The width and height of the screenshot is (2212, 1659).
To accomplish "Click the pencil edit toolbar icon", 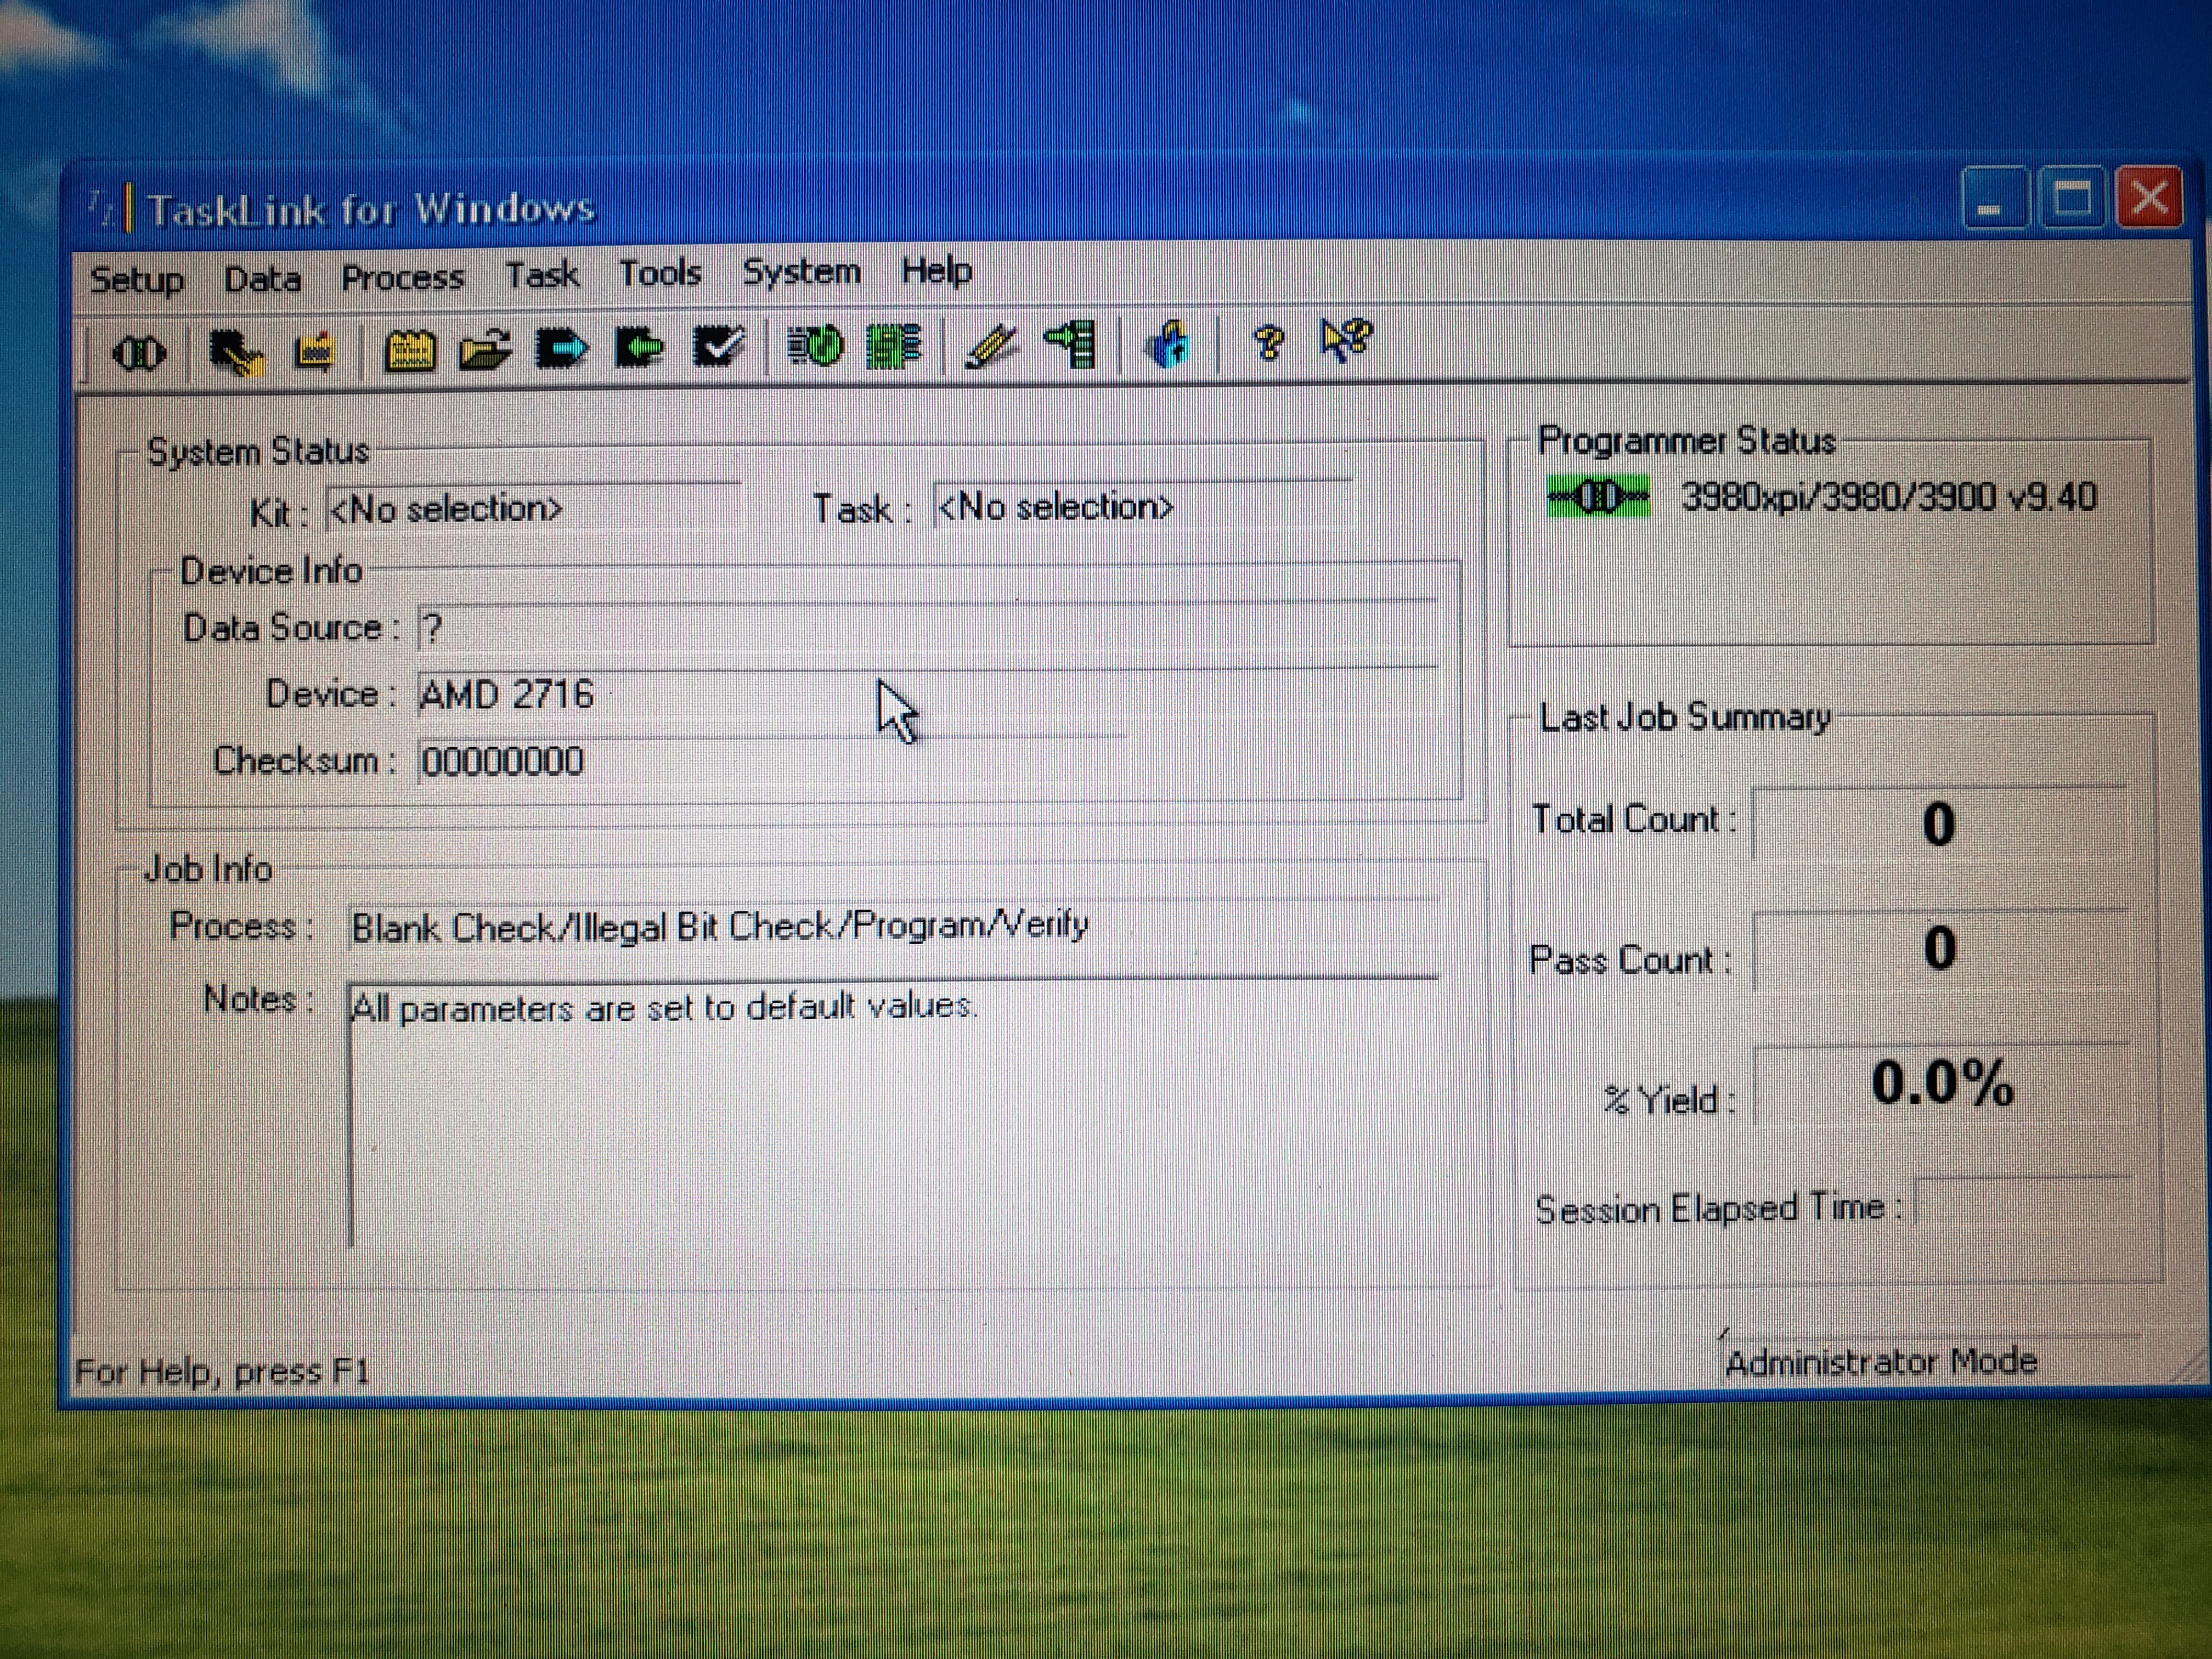I will pyautogui.click(x=991, y=346).
